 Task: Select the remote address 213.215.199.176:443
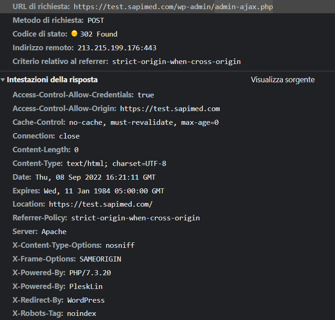[x=117, y=48]
